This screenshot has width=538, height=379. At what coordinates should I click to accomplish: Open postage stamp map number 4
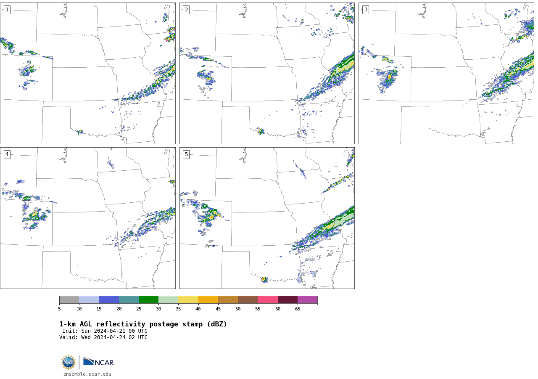click(87, 218)
